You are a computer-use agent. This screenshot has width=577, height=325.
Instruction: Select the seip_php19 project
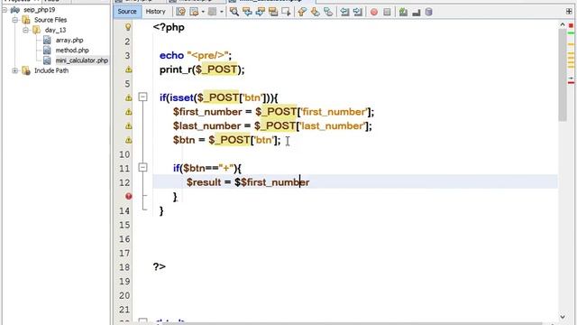click(39, 10)
